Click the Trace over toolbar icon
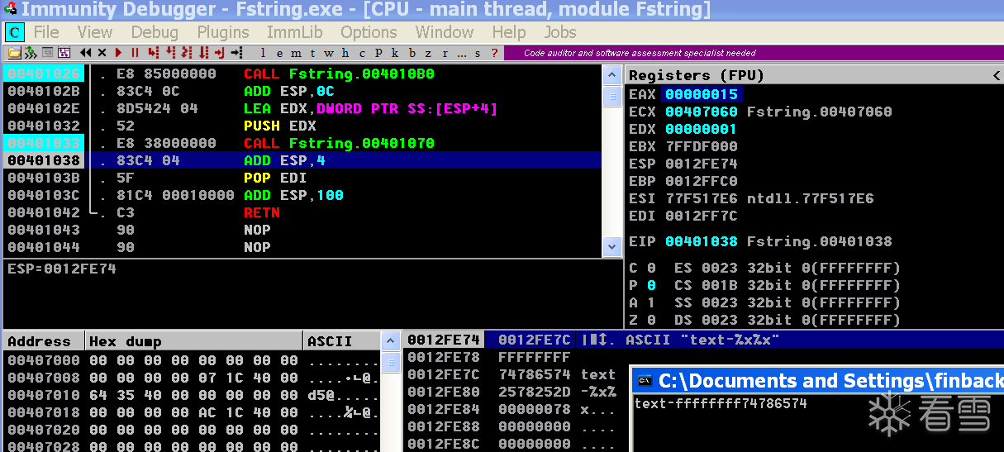This screenshot has width=1004, height=452. coord(202,53)
